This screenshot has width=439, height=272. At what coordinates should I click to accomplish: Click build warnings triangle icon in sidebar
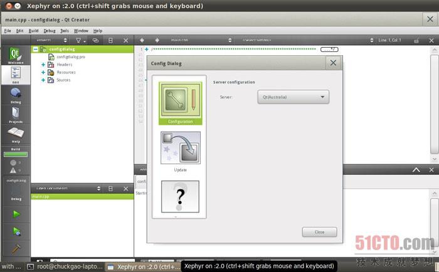(13, 170)
